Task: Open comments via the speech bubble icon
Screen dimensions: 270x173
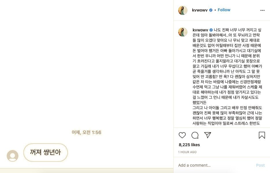Action: tap(195, 135)
